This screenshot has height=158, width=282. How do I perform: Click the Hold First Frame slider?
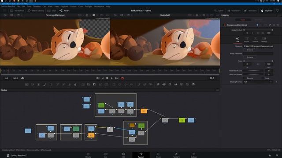253,71
